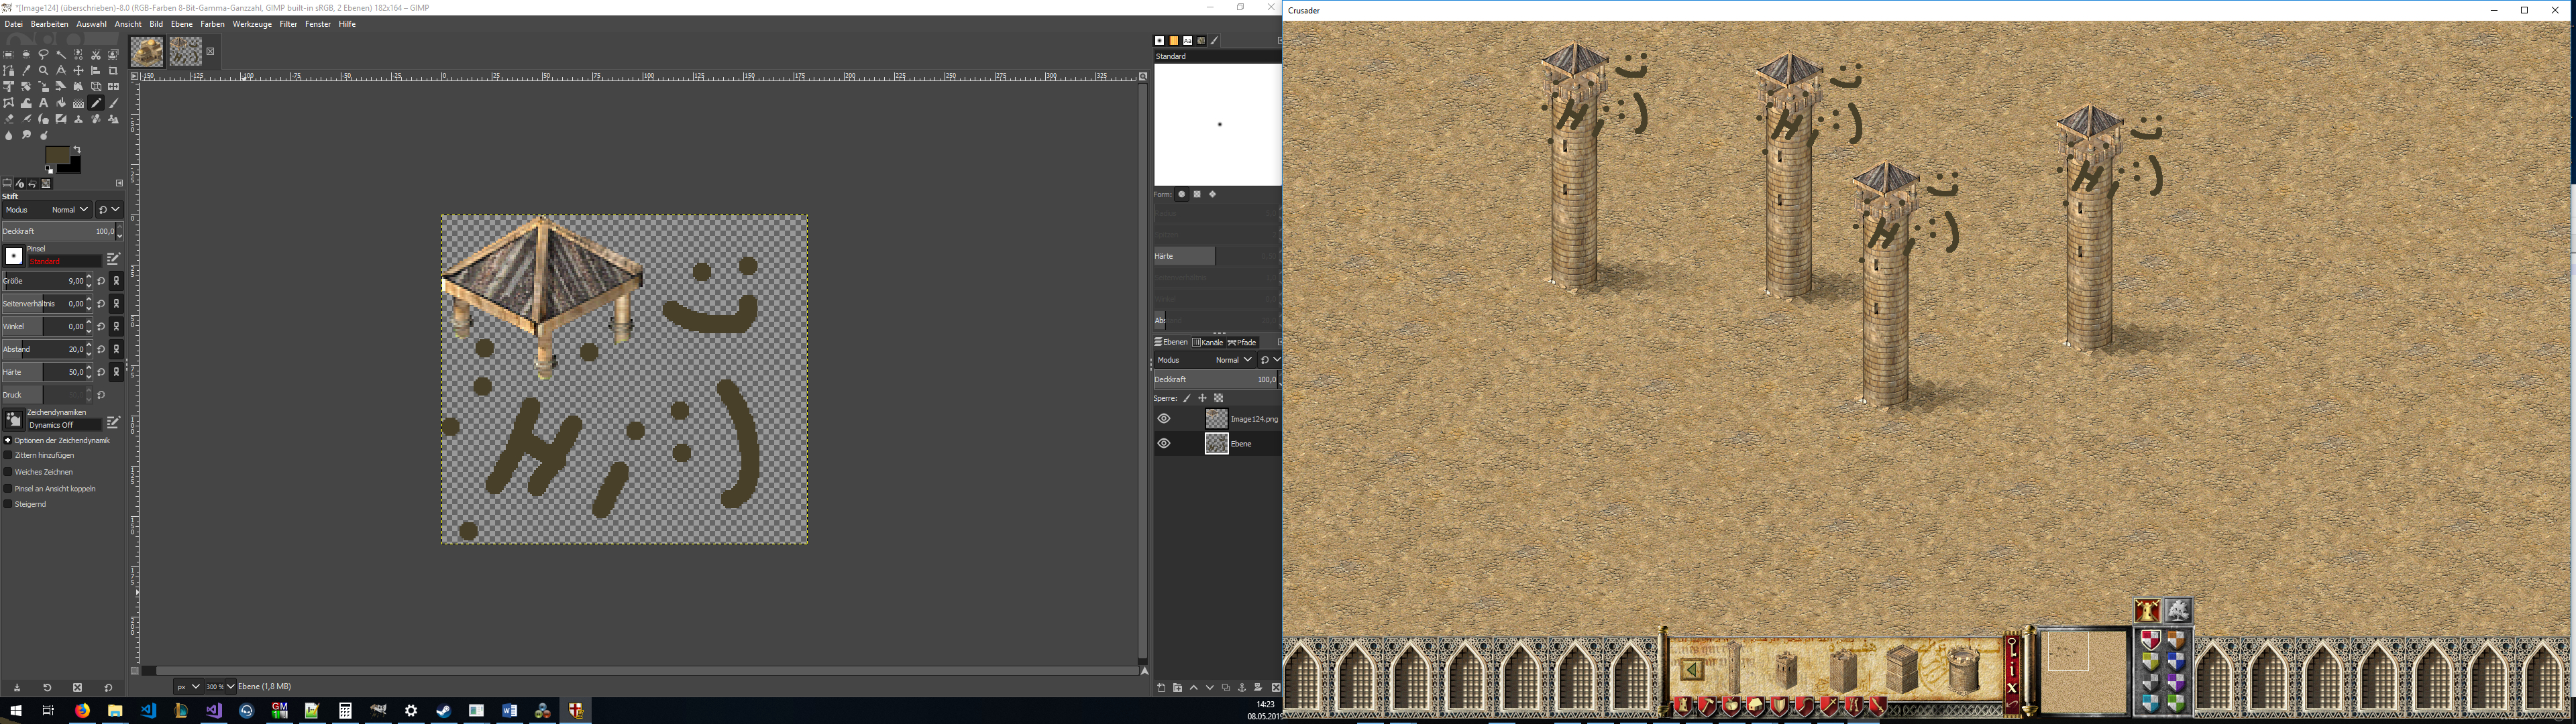Image resolution: width=2576 pixels, height=724 pixels.
Task: Toggle visibility of the Ebene layer
Action: pos(1164,444)
